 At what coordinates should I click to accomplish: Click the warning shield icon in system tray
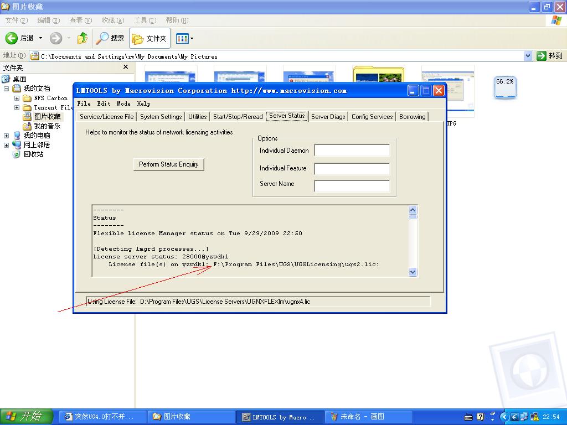534,417
